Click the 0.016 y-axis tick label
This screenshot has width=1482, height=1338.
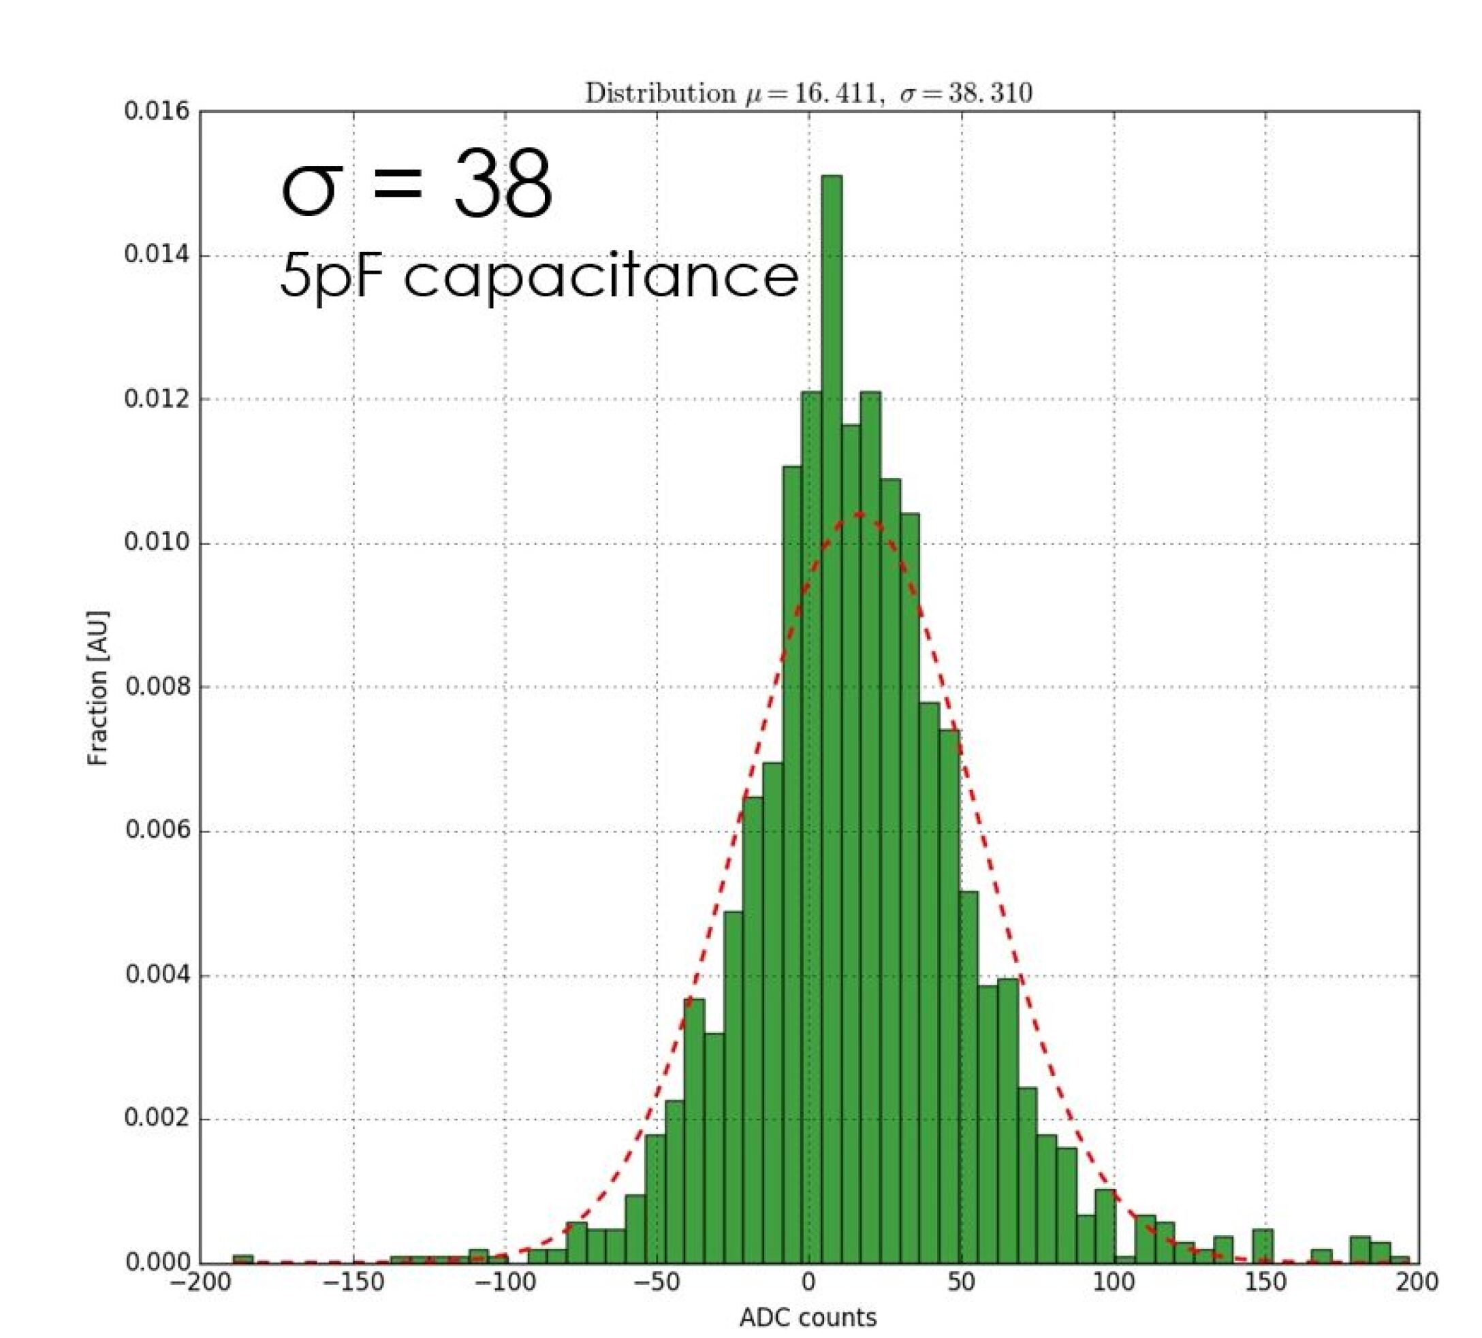(x=157, y=112)
